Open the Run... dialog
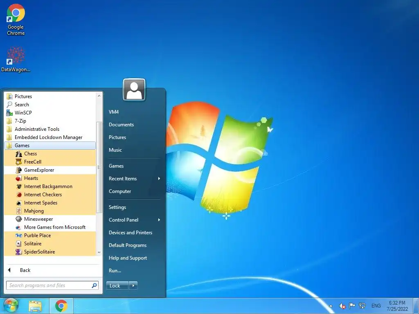This screenshot has width=419, height=314. point(115,271)
